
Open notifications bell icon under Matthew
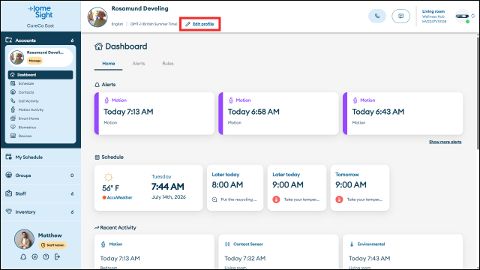coord(23,256)
